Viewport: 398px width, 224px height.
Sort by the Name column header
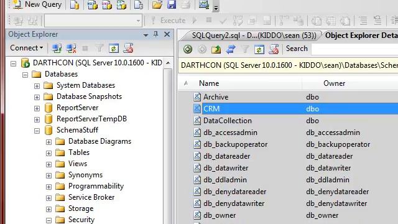[x=209, y=83]
